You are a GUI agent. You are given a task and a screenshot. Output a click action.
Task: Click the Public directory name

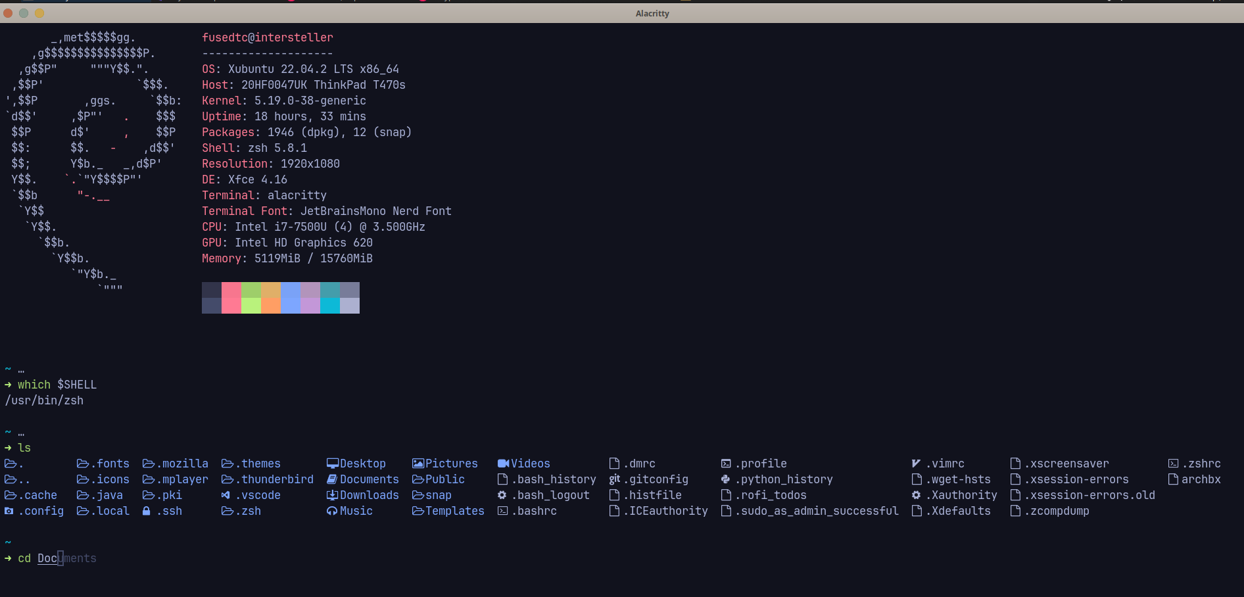(445, 479)
